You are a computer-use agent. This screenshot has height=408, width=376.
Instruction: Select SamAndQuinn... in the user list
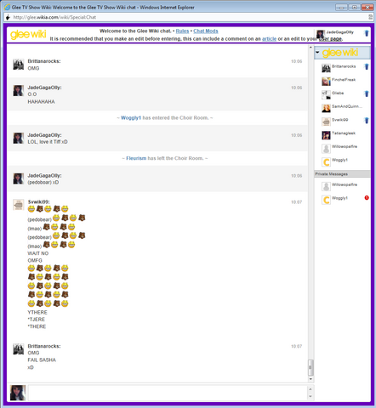(x=347, y=106)
